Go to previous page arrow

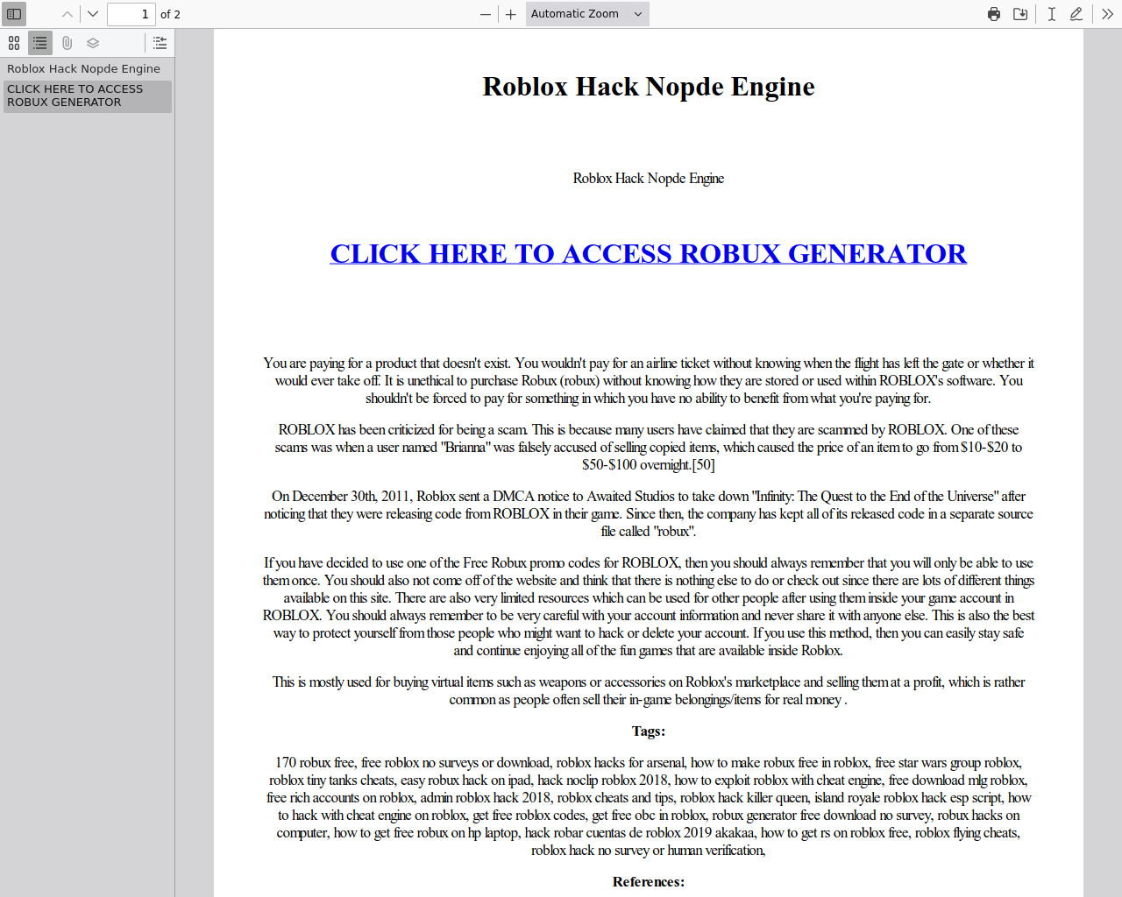point(67,14)
